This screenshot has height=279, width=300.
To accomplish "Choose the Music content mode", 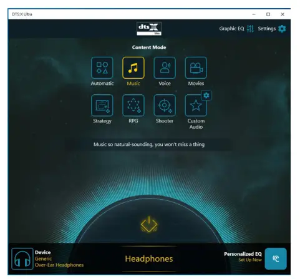I will 133,67.
